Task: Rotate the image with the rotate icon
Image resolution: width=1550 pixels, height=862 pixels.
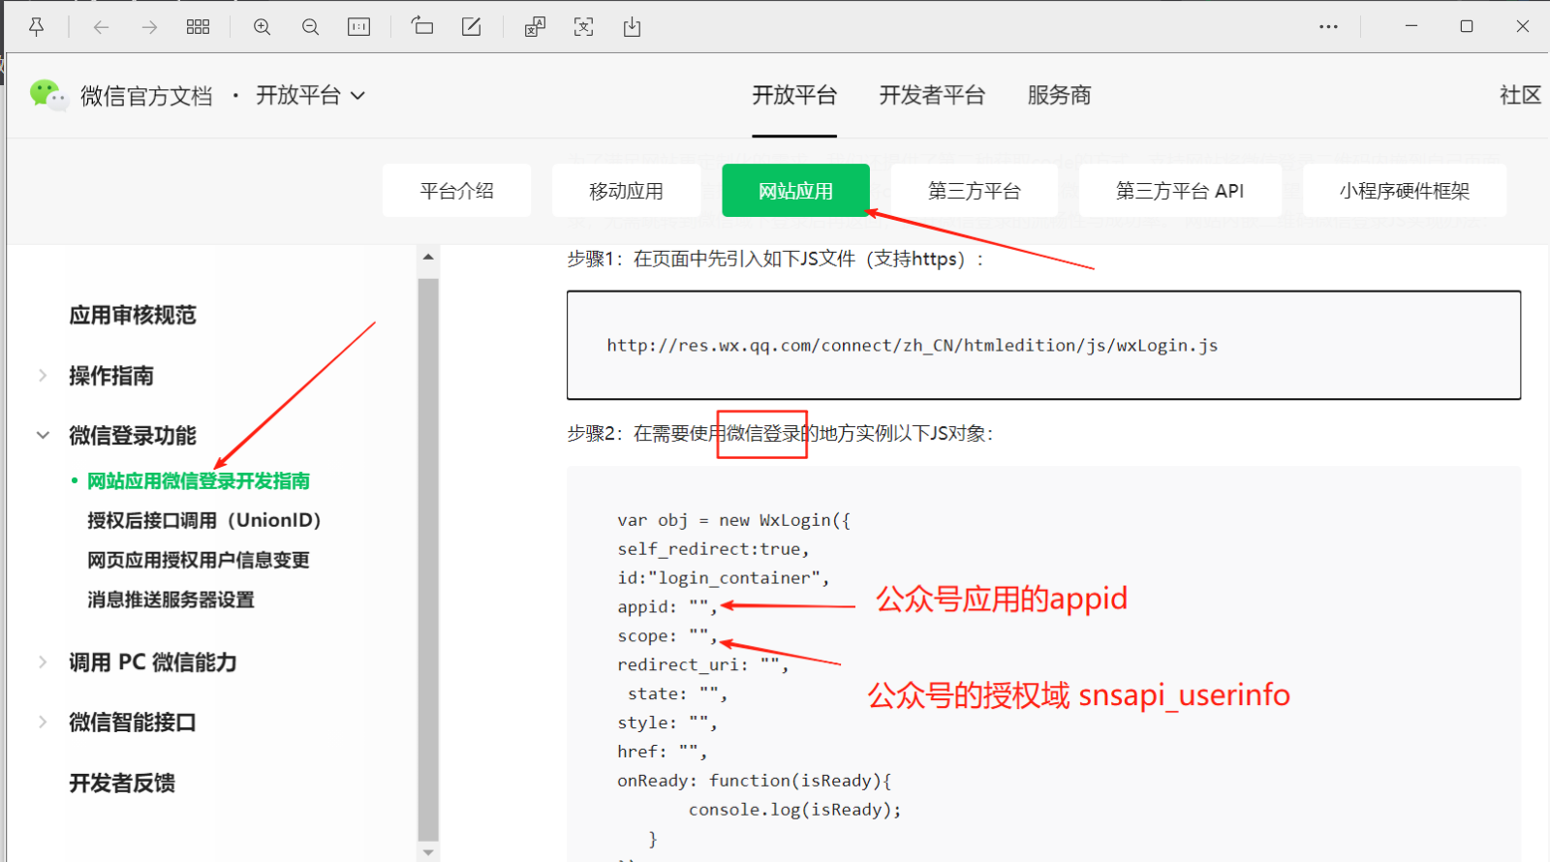Action: point(422,26)
